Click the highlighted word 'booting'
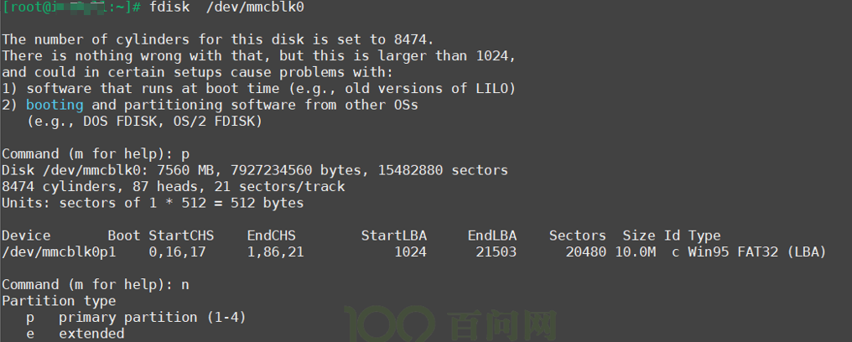The width and height of the screenshot is (852, 342). (x=55, y=105)
